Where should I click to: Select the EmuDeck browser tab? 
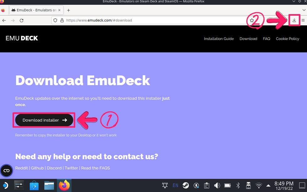pos(36,10)
